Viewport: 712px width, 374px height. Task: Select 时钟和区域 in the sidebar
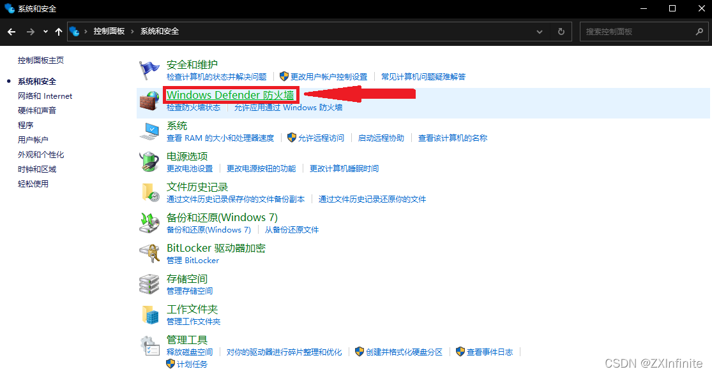(37, 169)
